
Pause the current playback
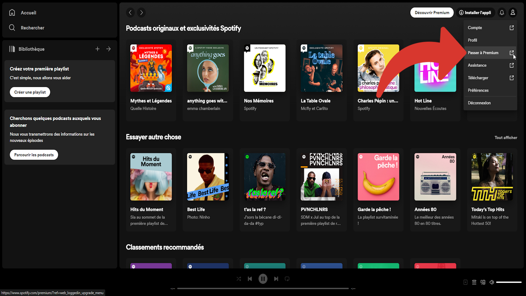pos(263,279)
